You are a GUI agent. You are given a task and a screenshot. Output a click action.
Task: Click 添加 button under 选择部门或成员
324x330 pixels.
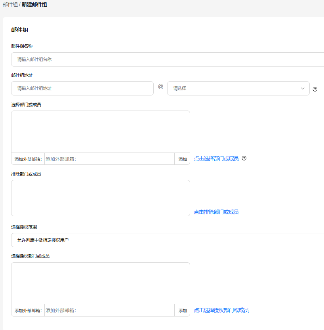pos(183,159)
